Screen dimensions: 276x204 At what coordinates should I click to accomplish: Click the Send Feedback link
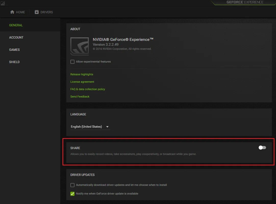point(80,97)
